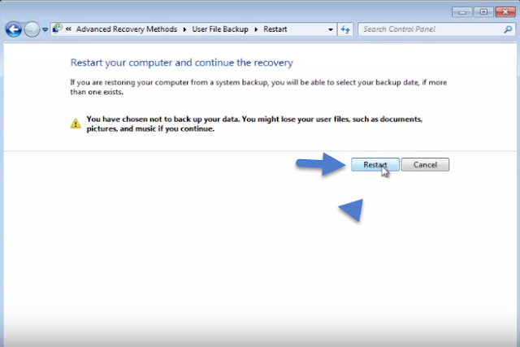Screen dimensions: 520x347
Task: Open User File Backup breadcrumb
Action: click(x=220, y=29)
